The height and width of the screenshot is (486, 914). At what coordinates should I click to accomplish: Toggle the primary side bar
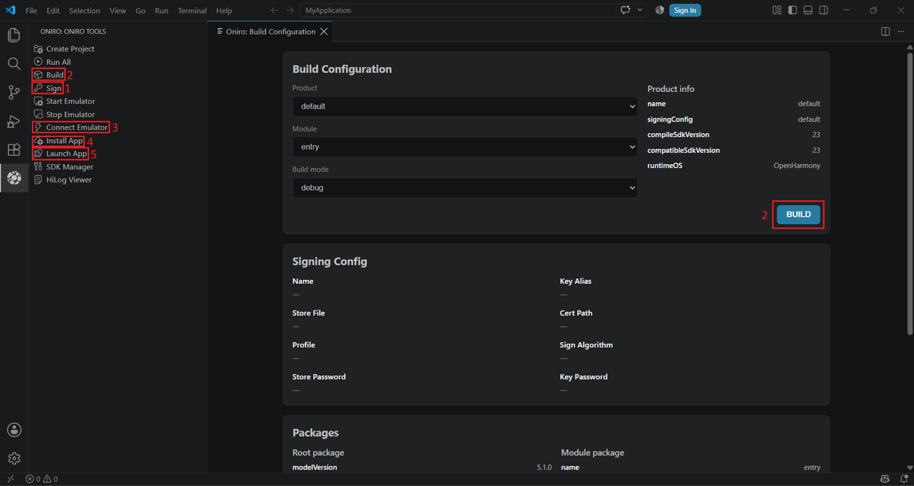click(793, 10)
